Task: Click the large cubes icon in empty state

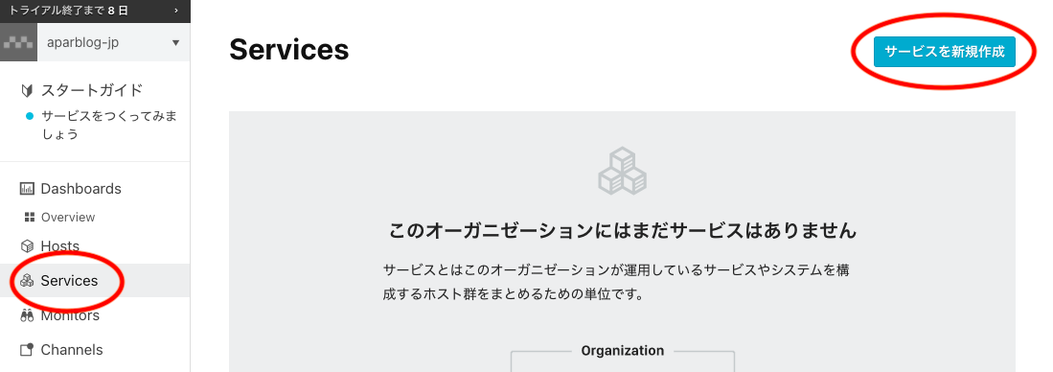Action: 623,171
